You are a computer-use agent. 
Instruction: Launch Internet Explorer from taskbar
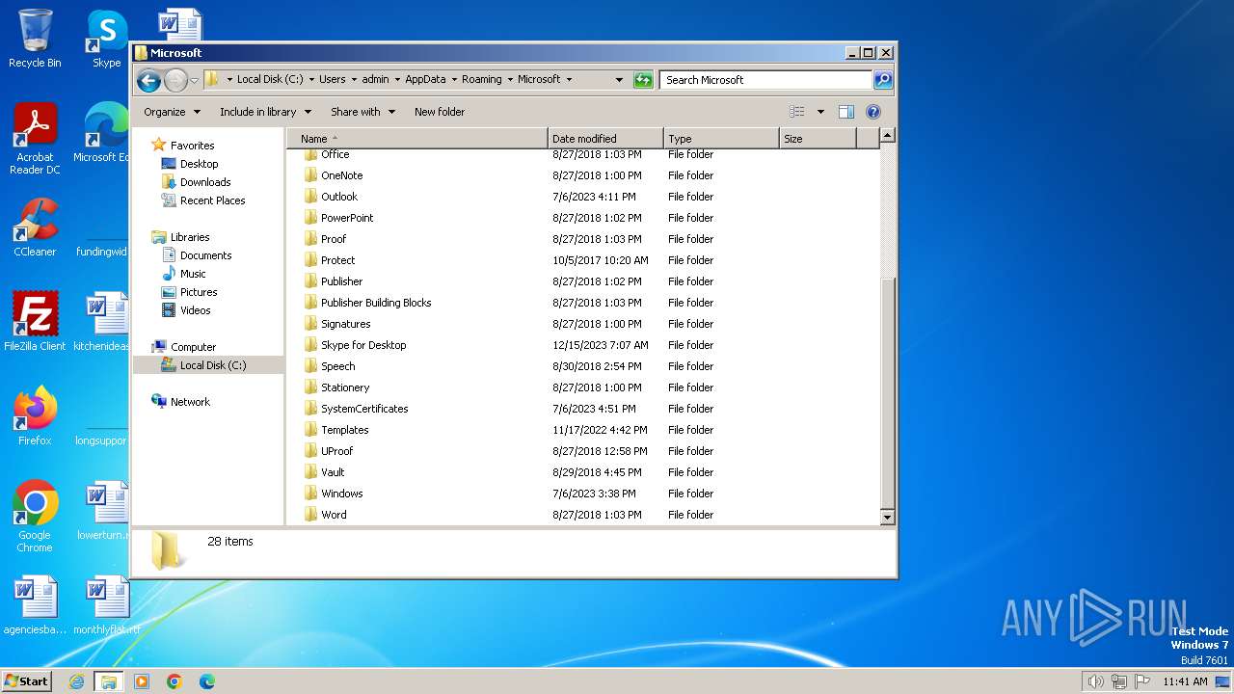point(76,681)
